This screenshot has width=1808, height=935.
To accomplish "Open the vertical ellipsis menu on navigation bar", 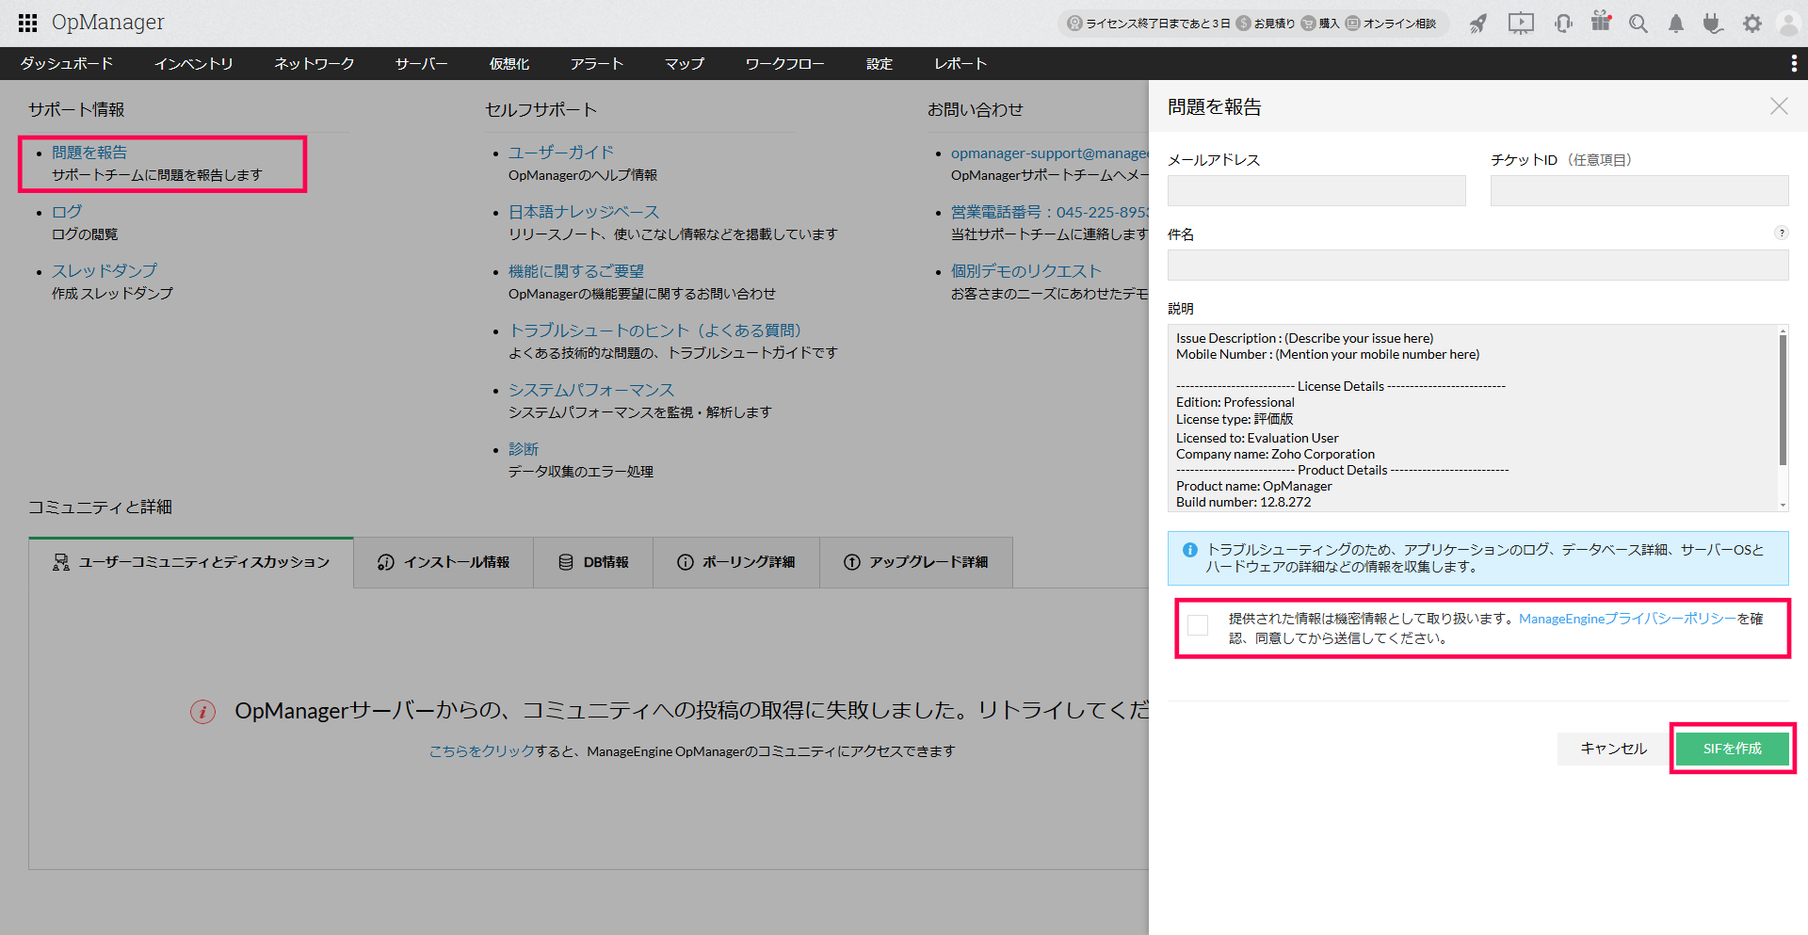I will 1794,63.
